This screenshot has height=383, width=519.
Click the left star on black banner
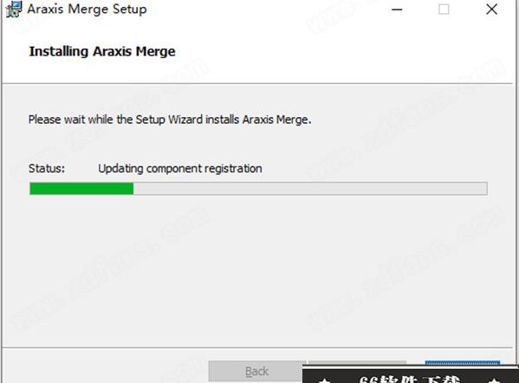pyautogui.click(x=325, y=380)
